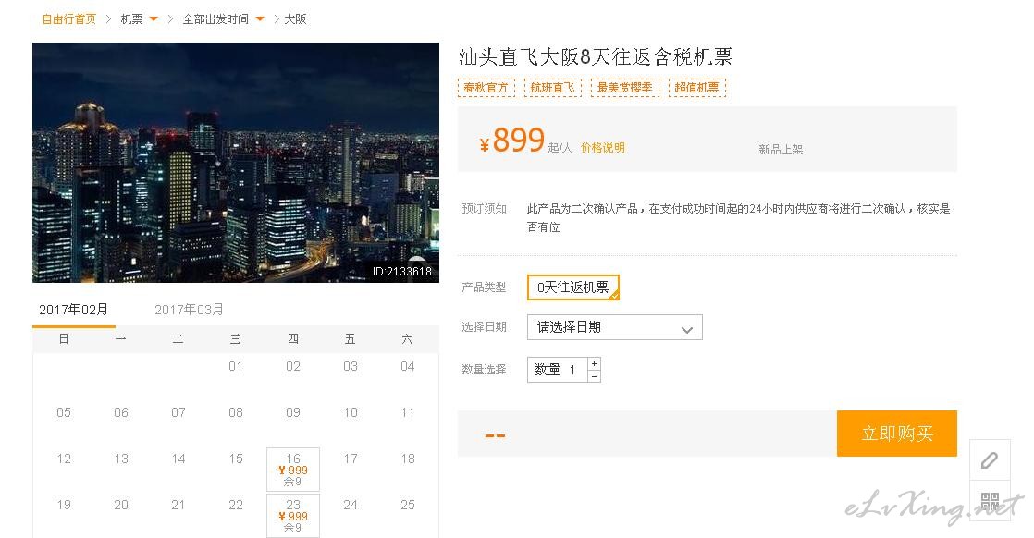The image size is (1034, 538).
Task: Increase quantity with plus stepper
Action: pyautogui.click(x=594, y=363)
